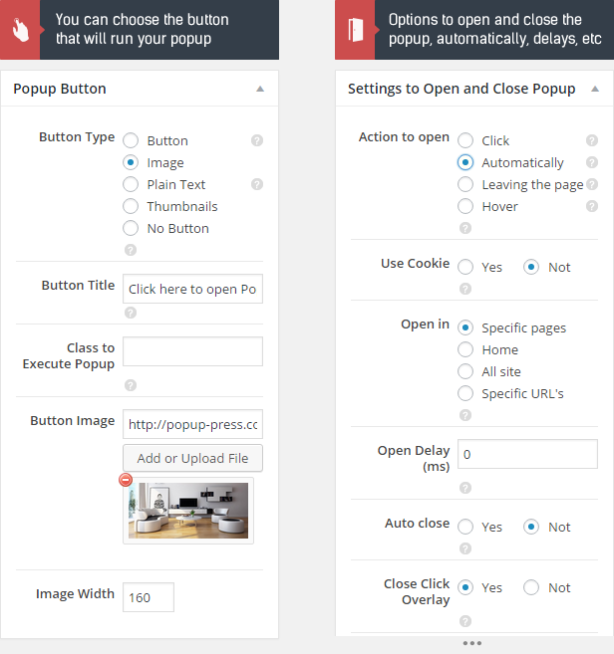Choose All site under Open in
The height and width of the screenshot is (654, 614).
click(x=465, y=371)
